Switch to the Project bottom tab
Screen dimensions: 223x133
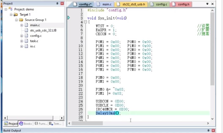coord(11,123)
